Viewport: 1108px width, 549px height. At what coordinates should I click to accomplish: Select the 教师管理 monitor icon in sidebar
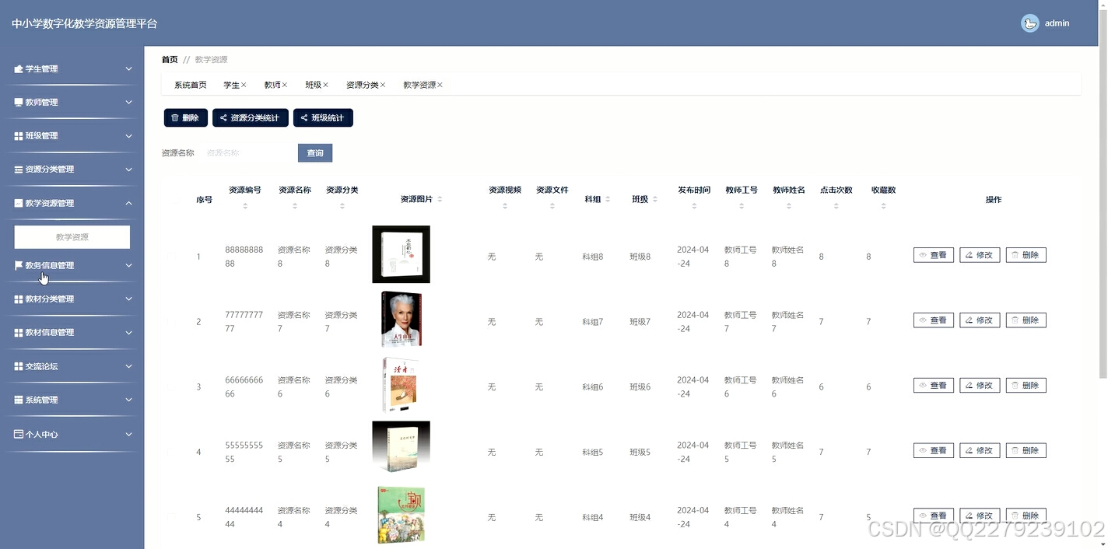coord(18,102)
